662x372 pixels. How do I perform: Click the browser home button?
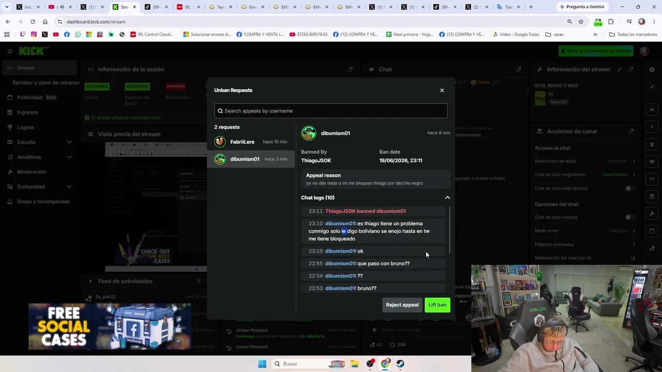45,22
